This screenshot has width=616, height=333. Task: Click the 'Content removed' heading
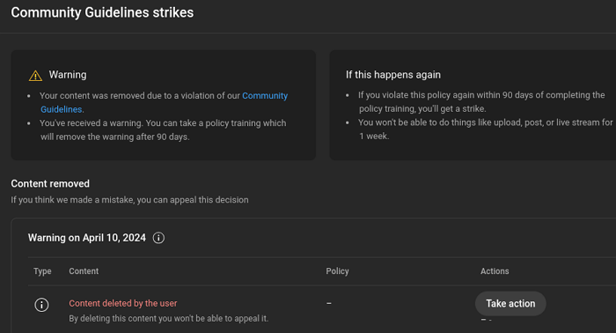coord(50,183)
